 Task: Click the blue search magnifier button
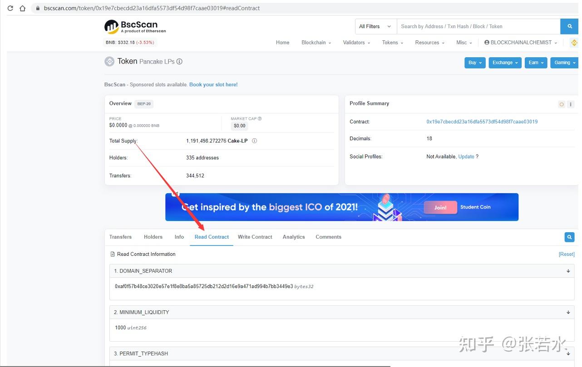click(x=569, y=26)
